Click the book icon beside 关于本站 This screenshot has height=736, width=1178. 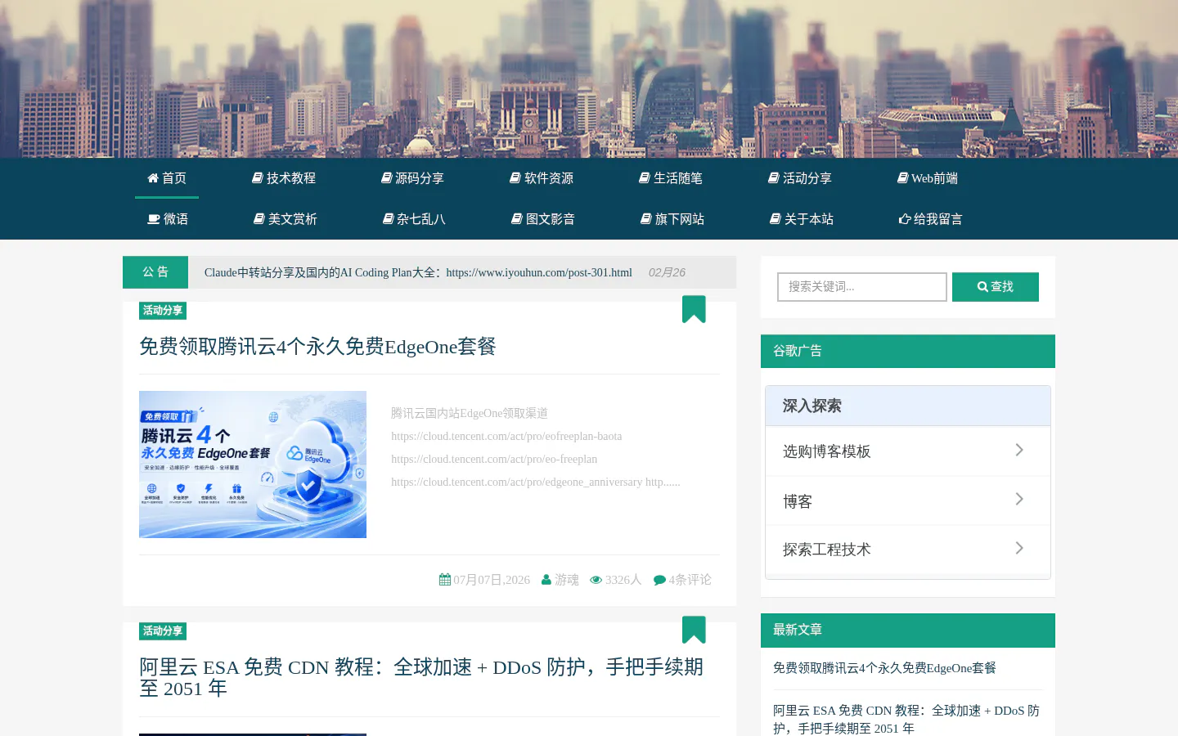(776, 218)
